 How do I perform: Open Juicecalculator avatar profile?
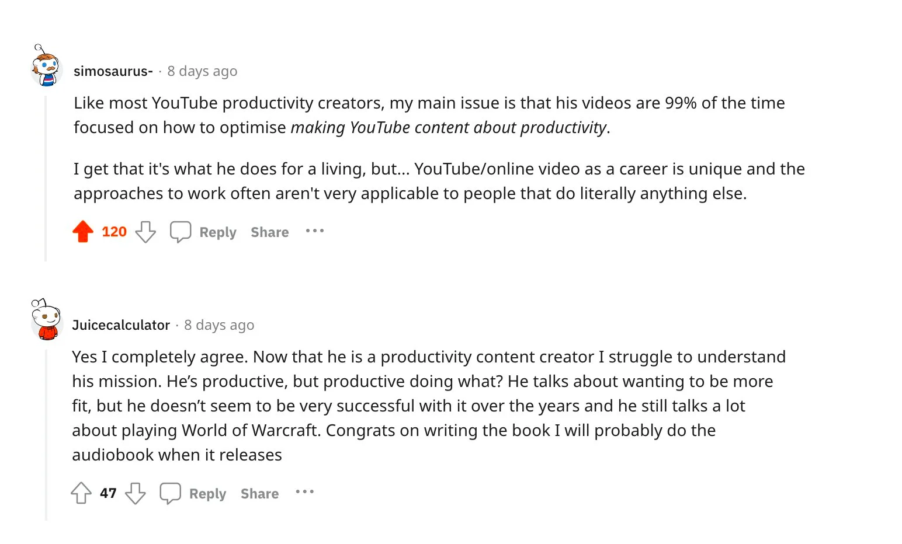tap(46, 320)
